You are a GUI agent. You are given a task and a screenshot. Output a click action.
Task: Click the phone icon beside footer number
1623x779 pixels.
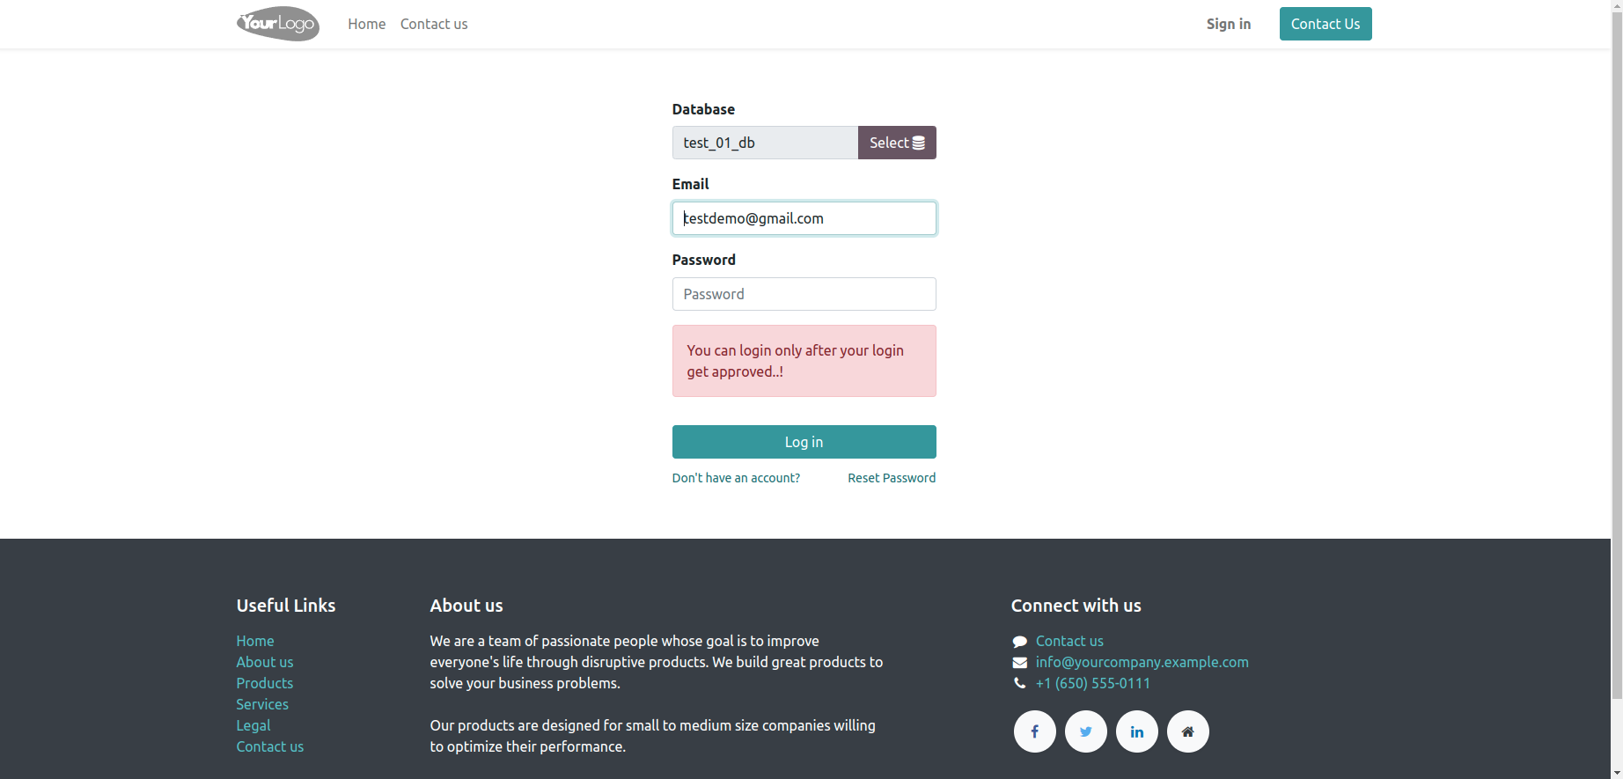[1019, 683]
